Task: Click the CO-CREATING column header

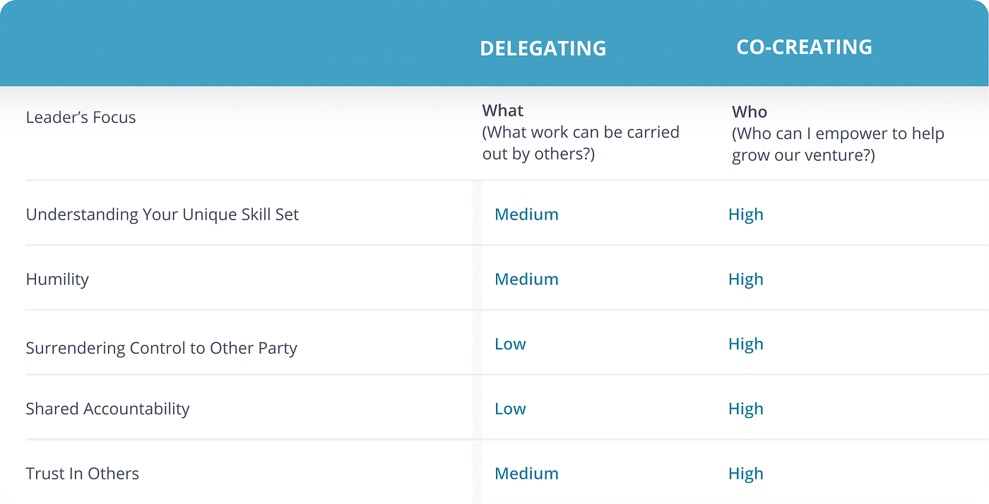Action: point(804,47)
